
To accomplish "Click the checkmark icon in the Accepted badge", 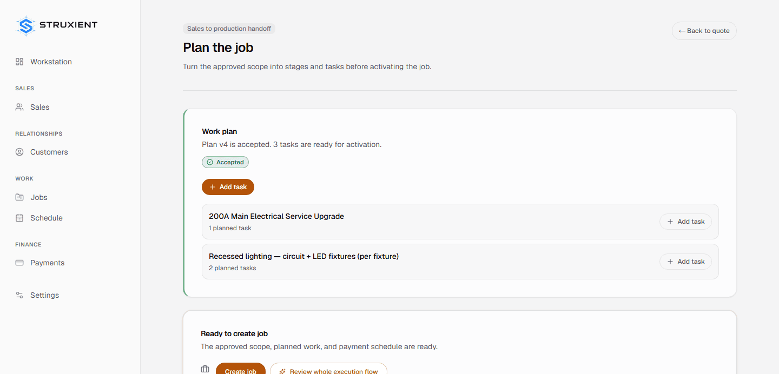I will tap(210, 162).
